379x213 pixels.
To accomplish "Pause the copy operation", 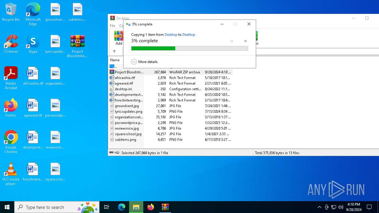I will point(232,41).
